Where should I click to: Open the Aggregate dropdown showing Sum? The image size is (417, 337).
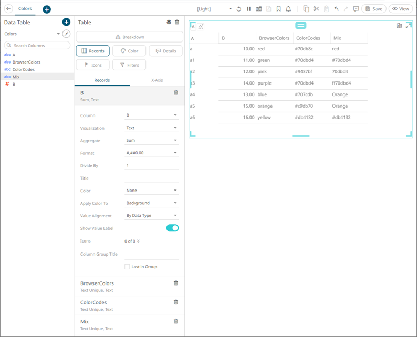coord(152,141)
